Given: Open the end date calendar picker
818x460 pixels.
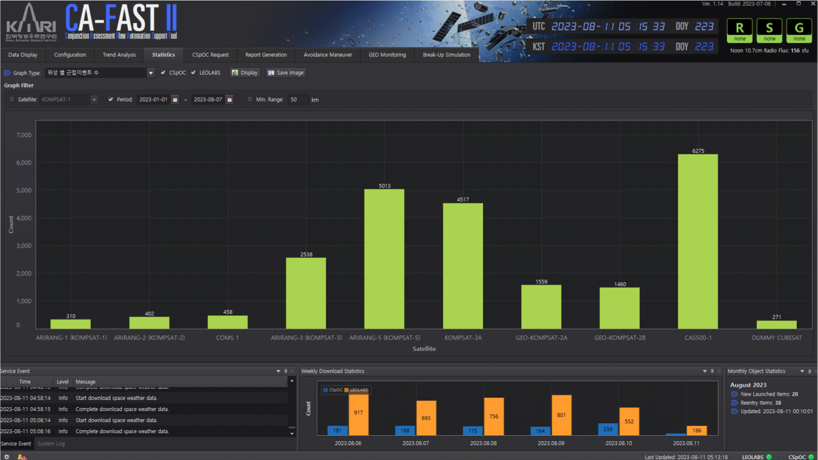Looking at the screenshot, I should pos(229,100).
